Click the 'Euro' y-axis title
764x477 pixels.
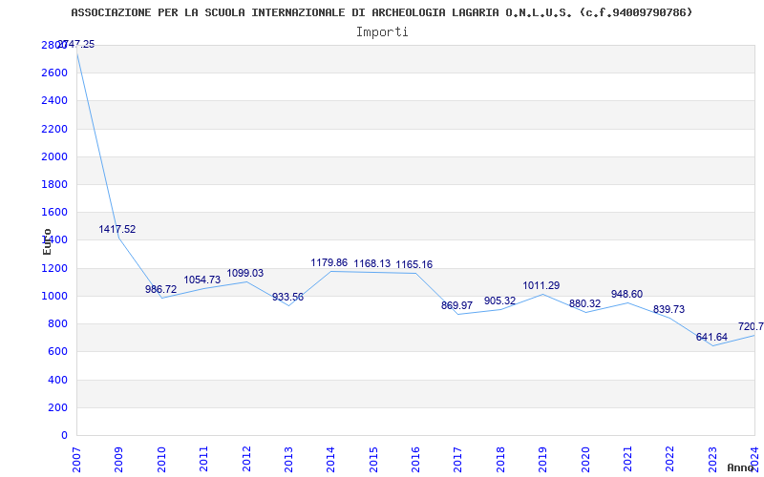(x=47, y=241)
